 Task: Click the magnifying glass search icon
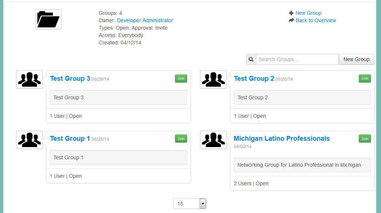[251, 59]
